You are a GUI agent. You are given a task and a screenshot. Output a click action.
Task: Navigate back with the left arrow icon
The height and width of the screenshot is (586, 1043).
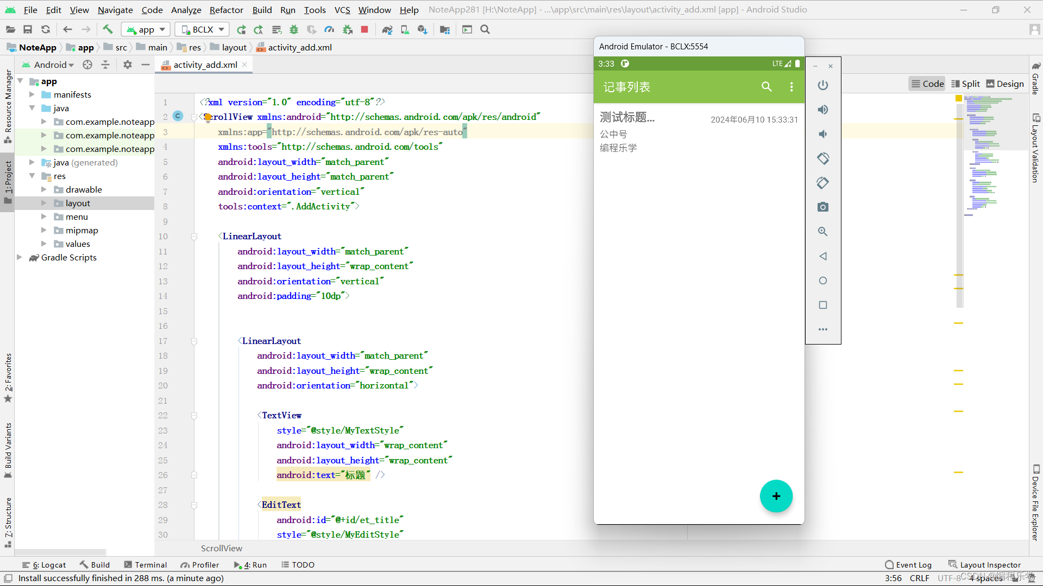67,29
